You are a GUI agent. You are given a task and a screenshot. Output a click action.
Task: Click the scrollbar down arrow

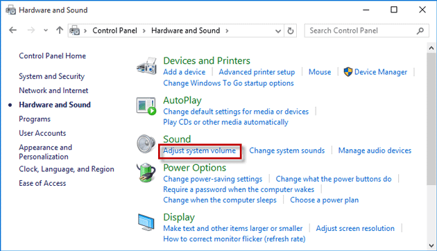pos(431,245)
